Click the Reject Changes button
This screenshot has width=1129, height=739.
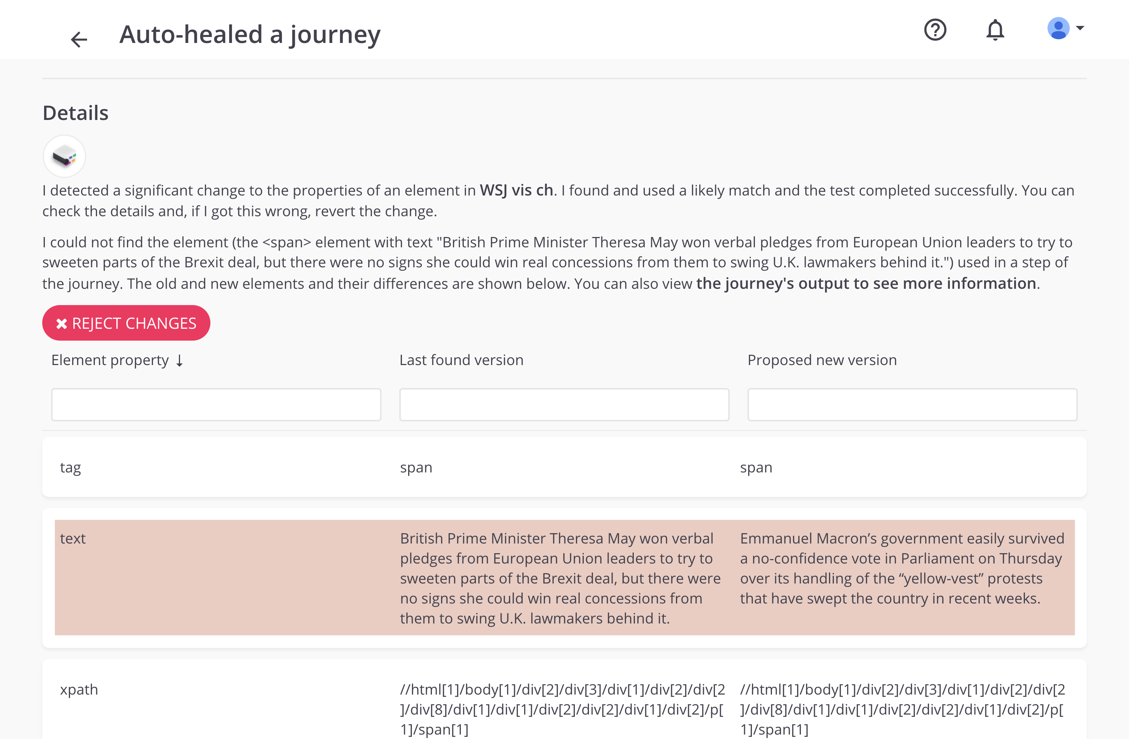coord(126,323)
